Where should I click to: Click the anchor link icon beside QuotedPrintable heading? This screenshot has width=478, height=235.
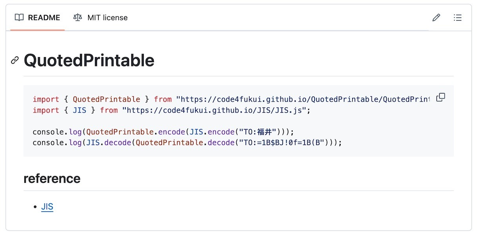tap(15, 60)
